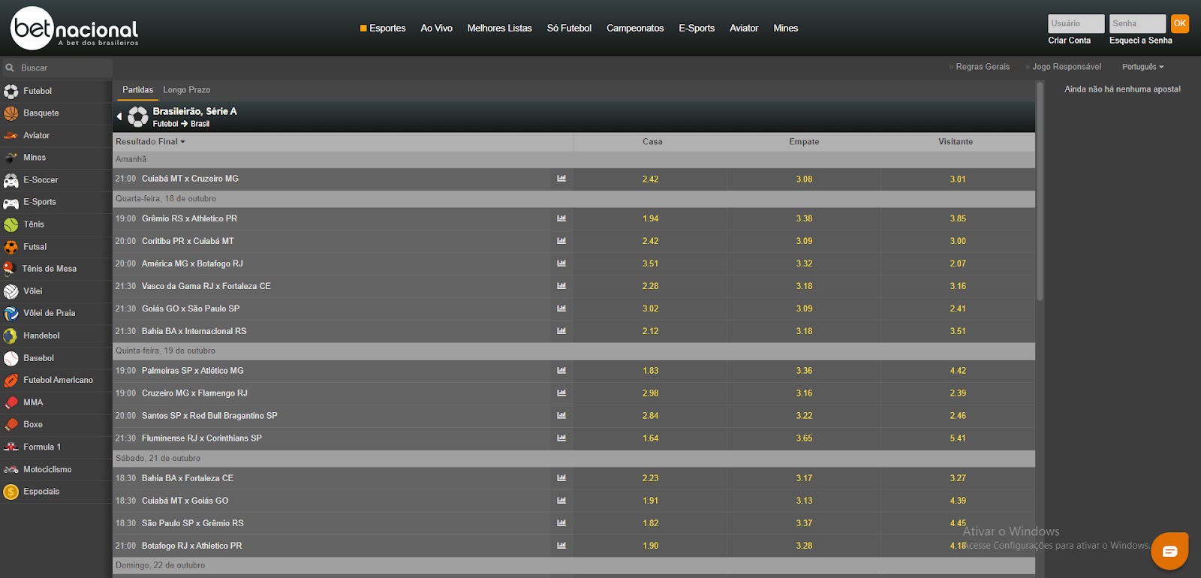Select Empate odds 3.38 for Grêmio x Athletico
The height and width of the screenshot is (578, 1201).
pos(804,219)
